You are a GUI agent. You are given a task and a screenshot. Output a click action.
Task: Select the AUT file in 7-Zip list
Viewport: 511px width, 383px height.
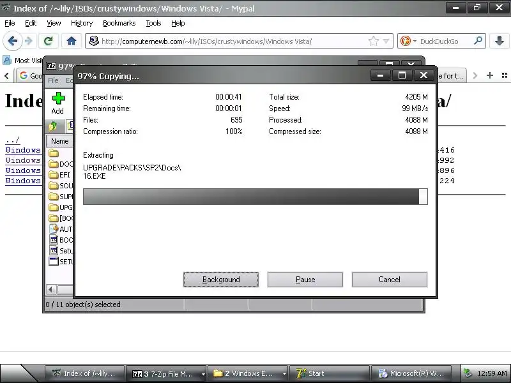point(61,229)
